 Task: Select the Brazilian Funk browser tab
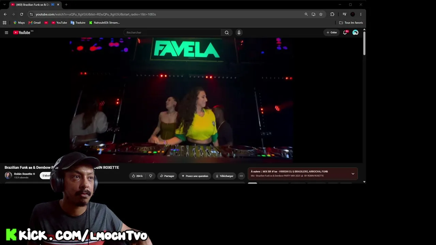(33, 5)
